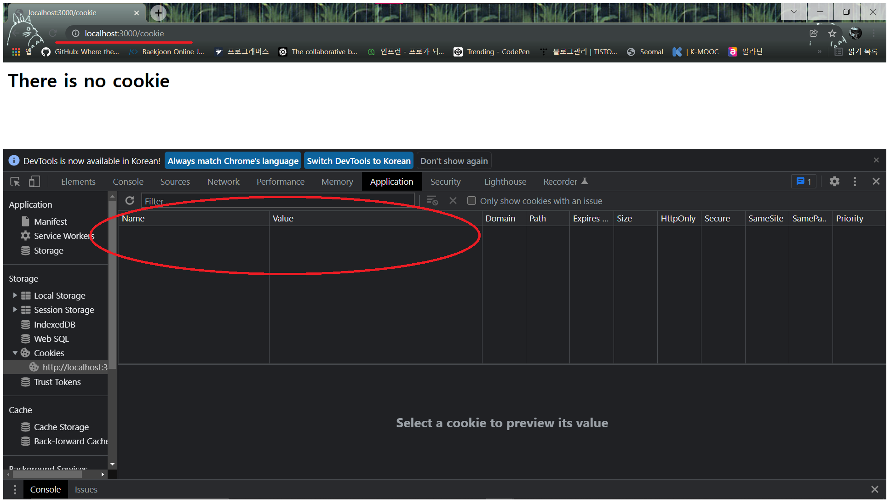The height and width of the screenshot is (504, 890).
Task: Click Switch DevTools to Korean button
Action: click(358, 161)
